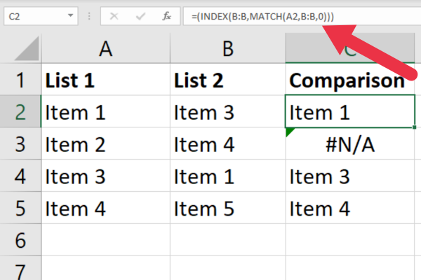Image resolution: width=421 pixels, height=280 pixels.
Task: Select the "List 1" heading cell
Action: (105, 80)
